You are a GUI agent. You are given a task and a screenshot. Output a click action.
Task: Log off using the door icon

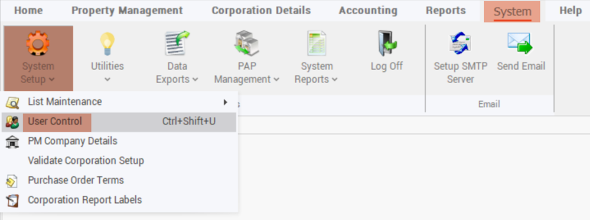pyautogui.click(x=387, y=43)
